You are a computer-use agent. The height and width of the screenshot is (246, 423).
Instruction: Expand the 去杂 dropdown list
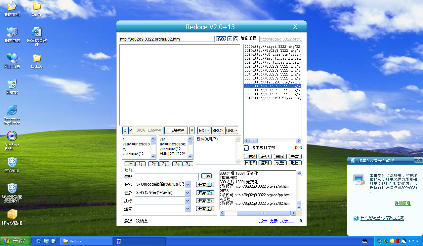(x=188, y=193)
